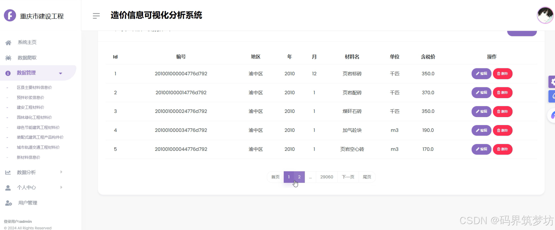Go to 首页 first page

point(275,177)
